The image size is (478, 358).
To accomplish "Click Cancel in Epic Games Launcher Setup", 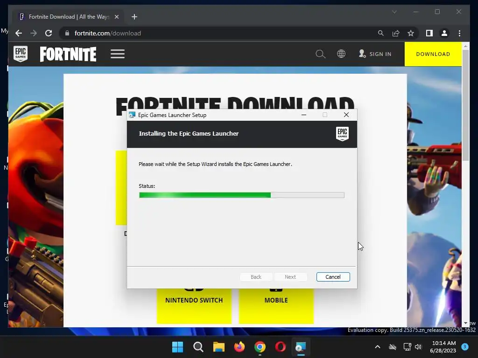I will [x=333, y=277].
